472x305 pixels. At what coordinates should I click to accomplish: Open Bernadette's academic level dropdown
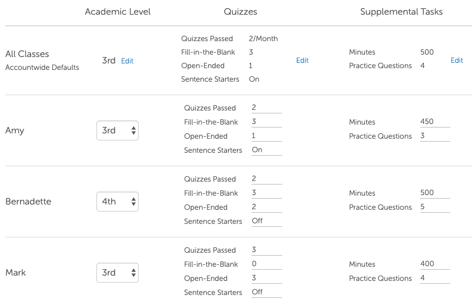click(x=118, y=202)
